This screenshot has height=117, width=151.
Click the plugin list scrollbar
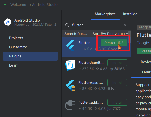tap(130, 37)
